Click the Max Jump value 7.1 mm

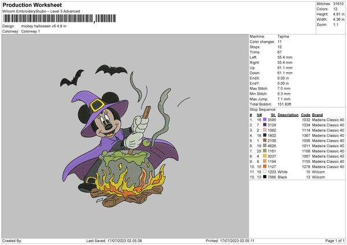pos(284,99)
